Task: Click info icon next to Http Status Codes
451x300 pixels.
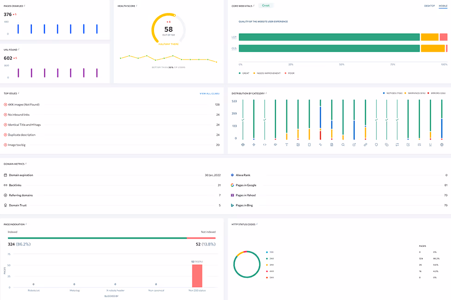Action: pyautogui.click(x=257, y=224)
